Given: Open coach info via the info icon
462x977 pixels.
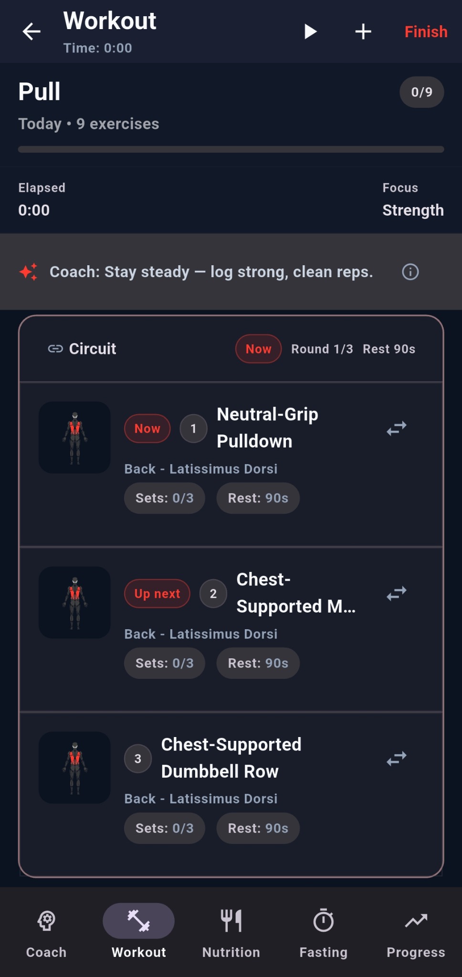Looking at the screenshot, I should pyautogui.click(x=409, y=272).
